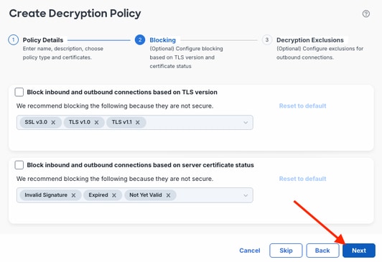Click label 'Block inbound and outbound connections based on TLS version'

pyautogui.click(x=122, y=92)
